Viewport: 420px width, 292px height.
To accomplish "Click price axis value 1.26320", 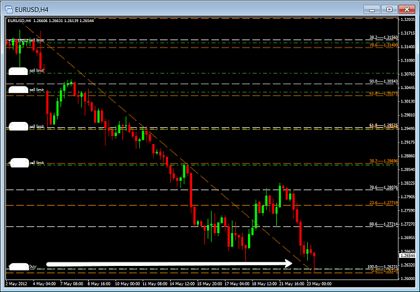I will (x=408, y=265).
